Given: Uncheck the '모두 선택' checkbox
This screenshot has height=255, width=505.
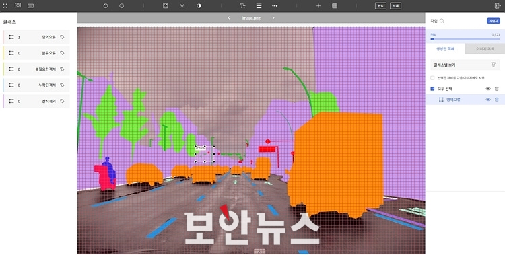Looking at the screenshot, I should click(x=432, y=89).
